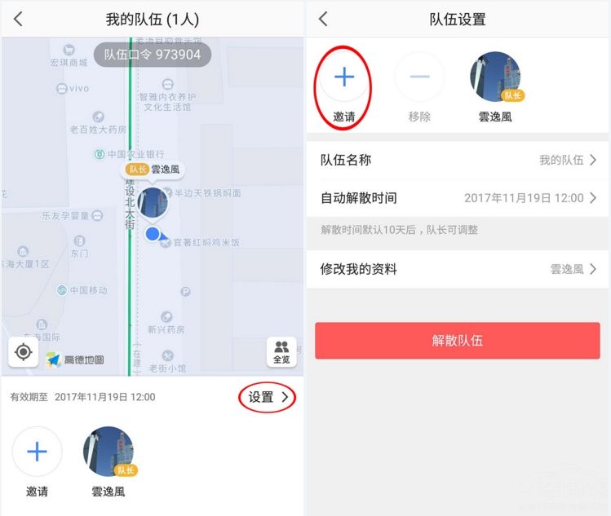
Task: Tap the plus 邀请 icon in team settings
Action: point(344,77)
